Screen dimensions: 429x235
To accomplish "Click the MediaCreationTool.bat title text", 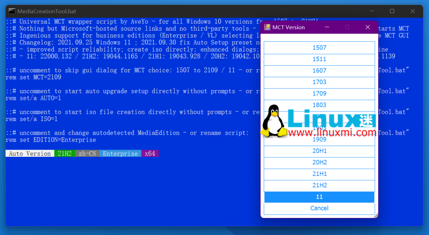I will 47,11.
